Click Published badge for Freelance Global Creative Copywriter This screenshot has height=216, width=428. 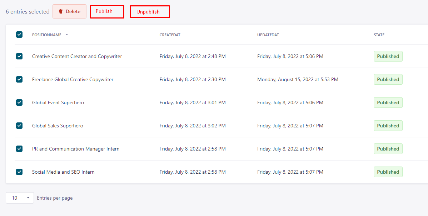pyautogui.click(x=388, y=79)
